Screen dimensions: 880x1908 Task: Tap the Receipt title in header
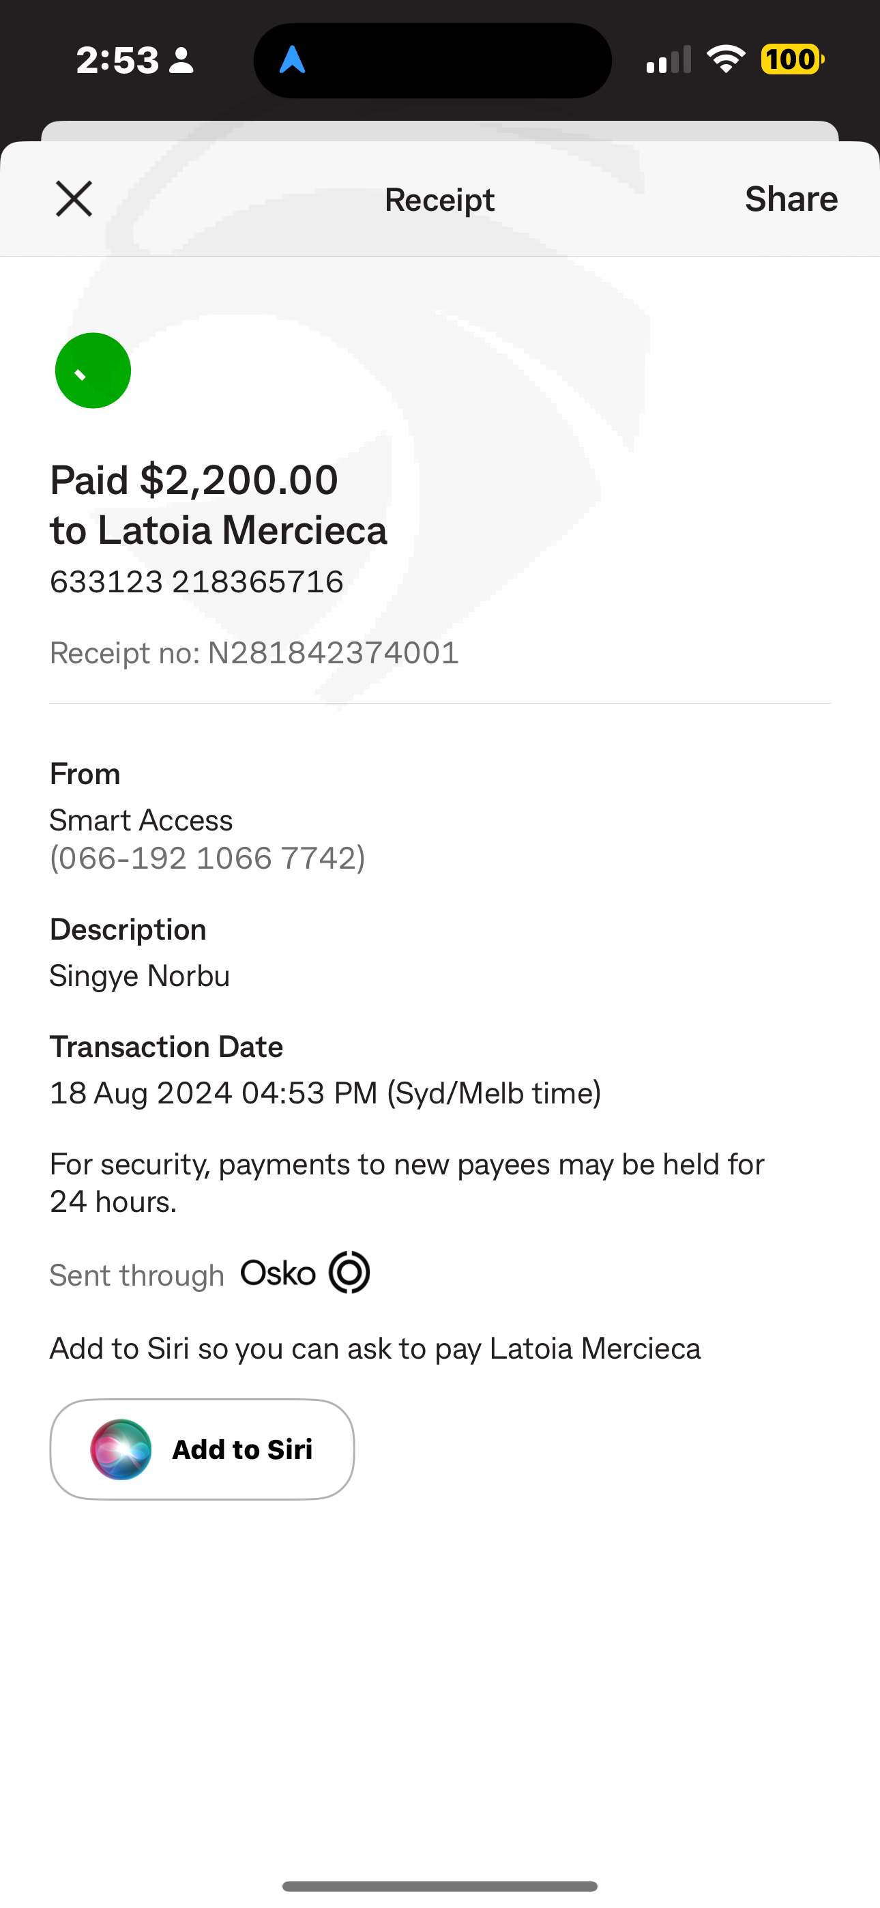(x=439, y=200)
